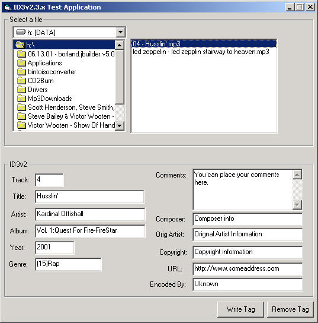318x323 pixels.
Task: Click folder list scroll-up arrow
Action: pos(120,45)
